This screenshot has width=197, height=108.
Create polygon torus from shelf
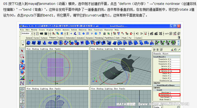click(55, 43)
